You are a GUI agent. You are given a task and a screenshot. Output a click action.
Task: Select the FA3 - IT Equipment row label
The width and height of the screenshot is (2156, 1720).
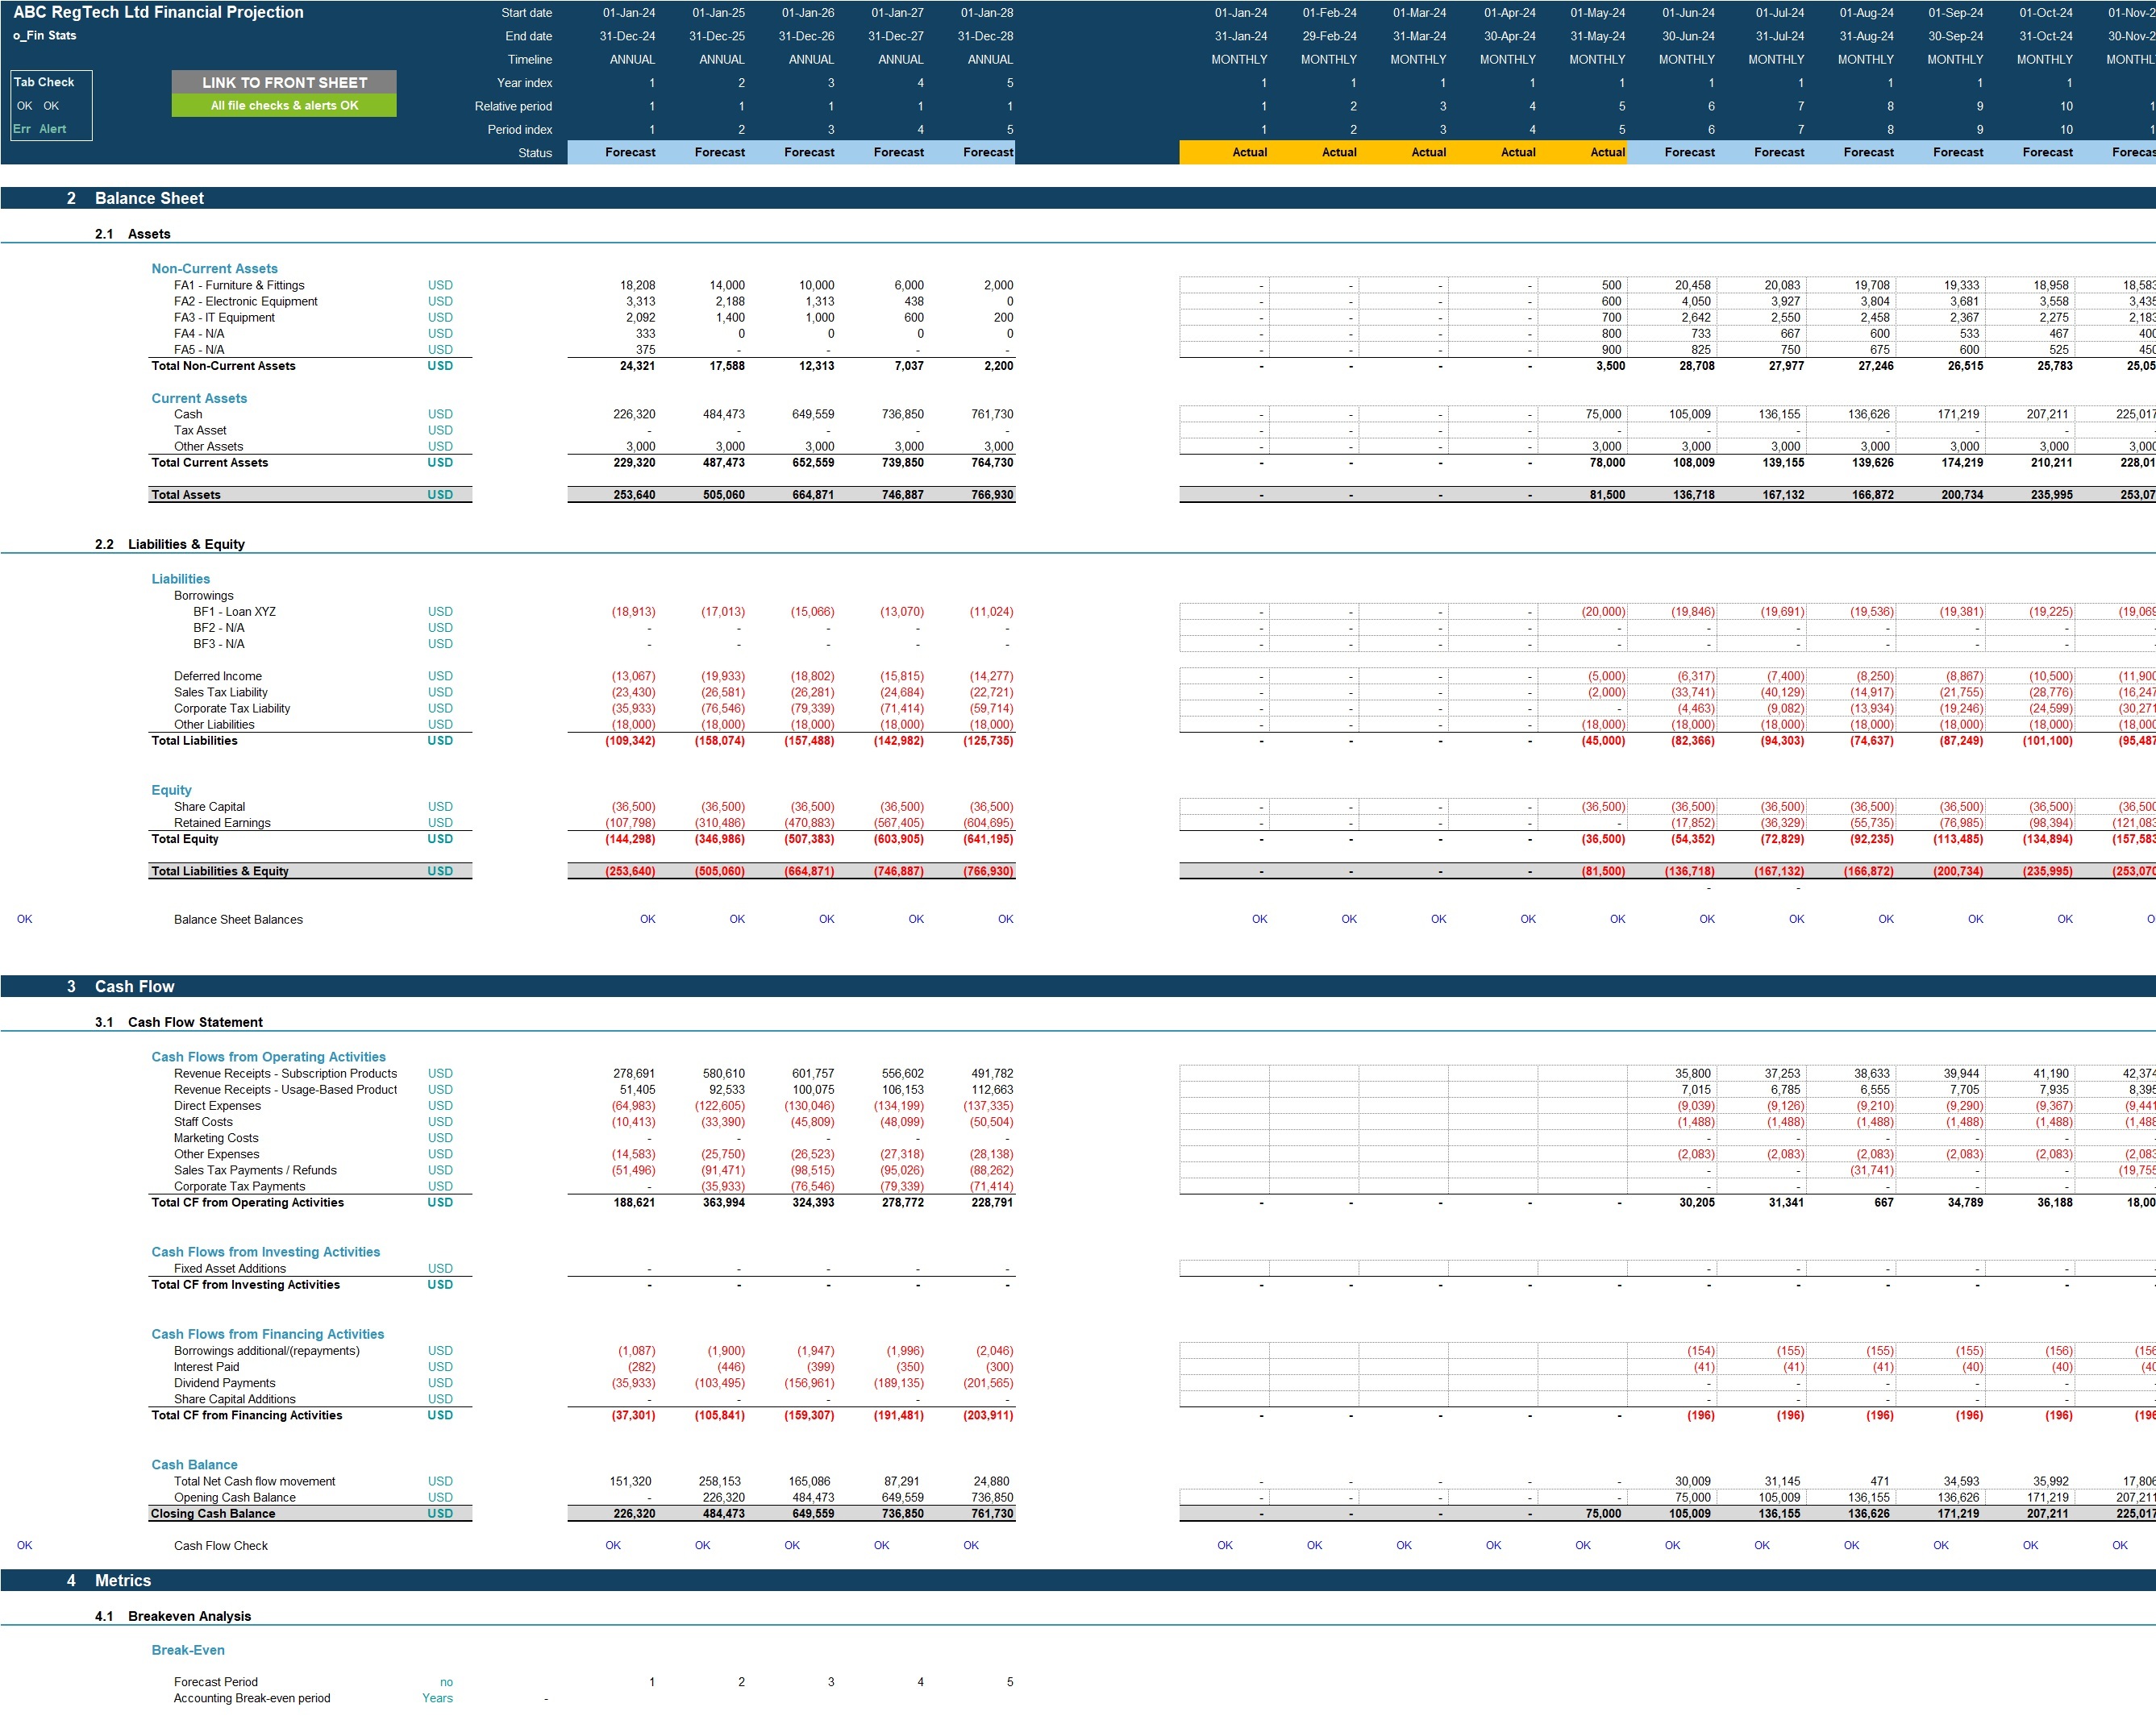tap(224, 317)
